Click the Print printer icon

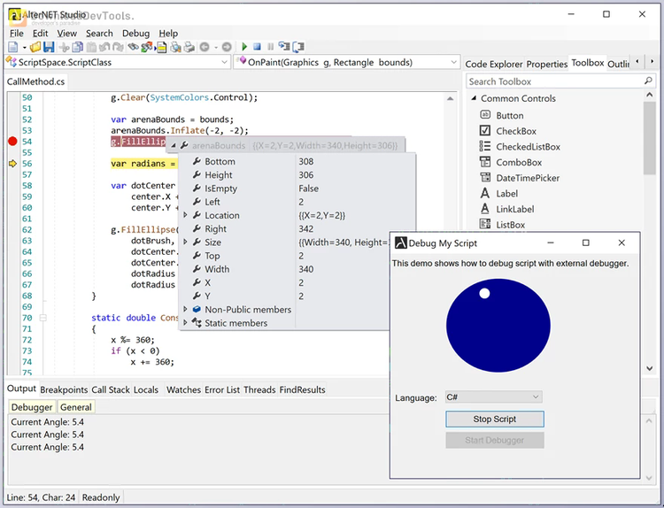point(189,47)
